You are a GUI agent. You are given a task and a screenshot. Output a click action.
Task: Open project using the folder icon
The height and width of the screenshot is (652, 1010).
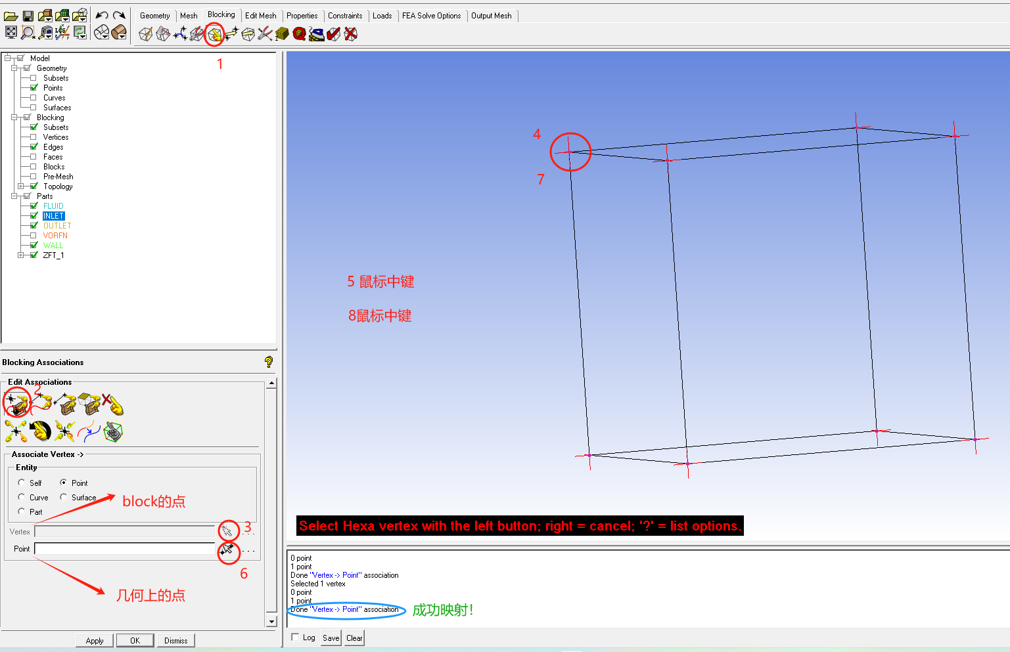pyautogui.click(x=11, y=16)
